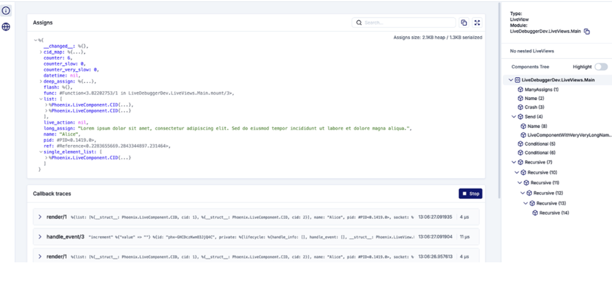Select ManyAssigns (1) component
This screenshot has height=282, width=612.
(x=542, y=89)
